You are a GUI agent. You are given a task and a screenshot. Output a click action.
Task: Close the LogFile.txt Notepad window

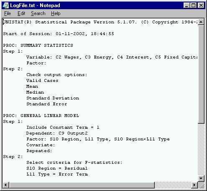point(201,5)
